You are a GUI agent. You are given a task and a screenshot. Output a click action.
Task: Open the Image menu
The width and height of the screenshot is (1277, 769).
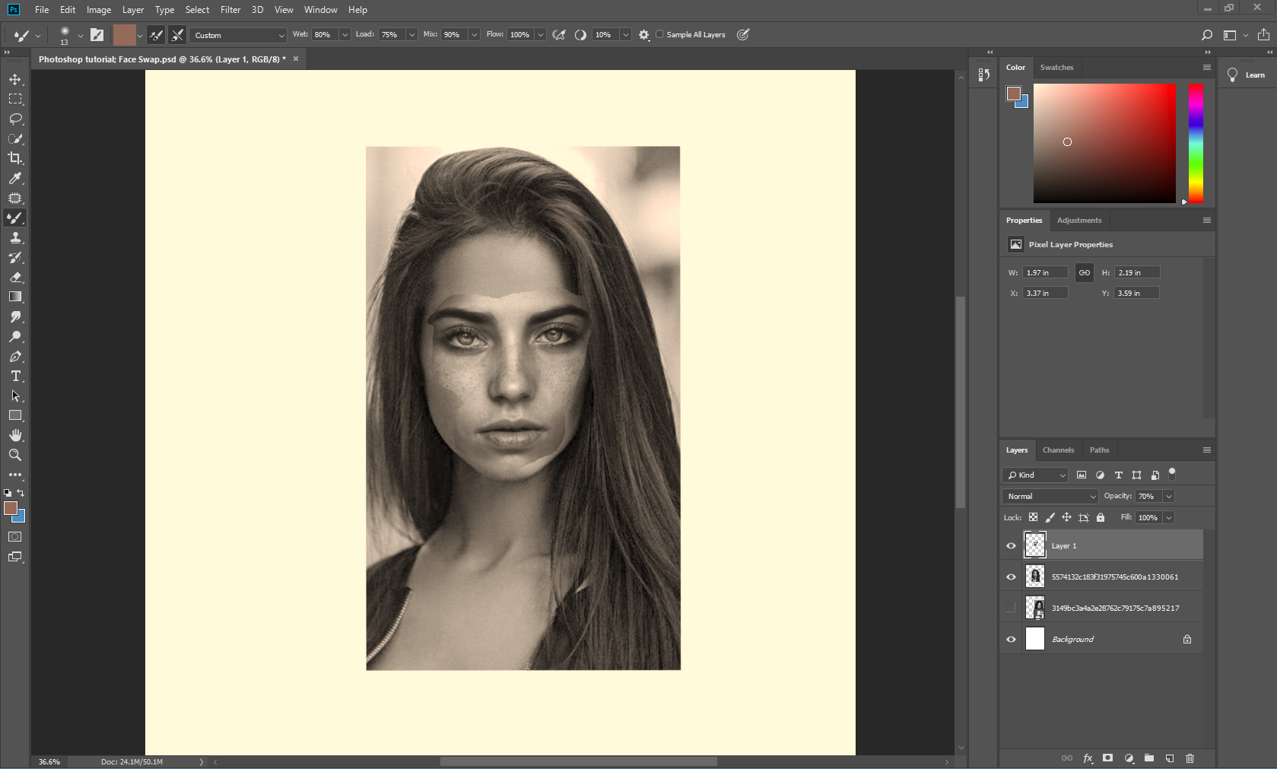[x=99, y=10]
